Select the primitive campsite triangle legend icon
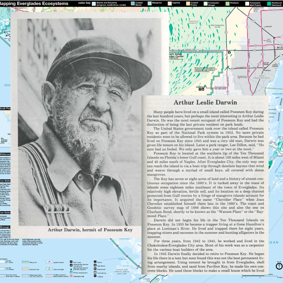 tap(71, 269)
